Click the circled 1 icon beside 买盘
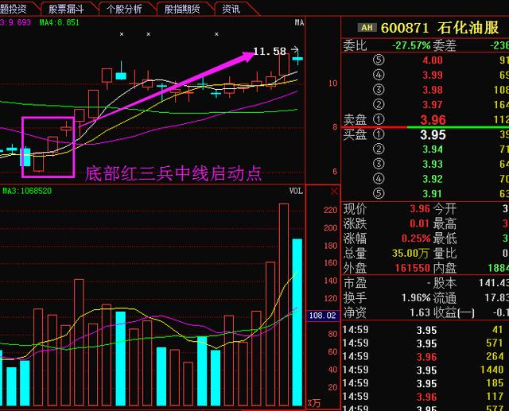The height and width of the screenshot is (411, 509). (379, 134)
